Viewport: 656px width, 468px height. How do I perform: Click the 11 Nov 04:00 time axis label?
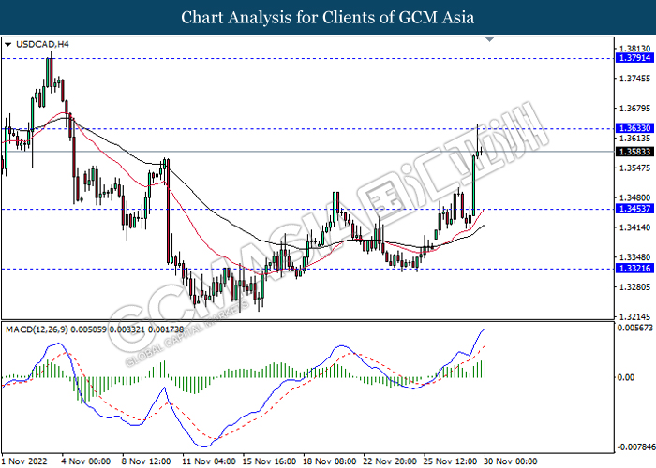point(209,461)
